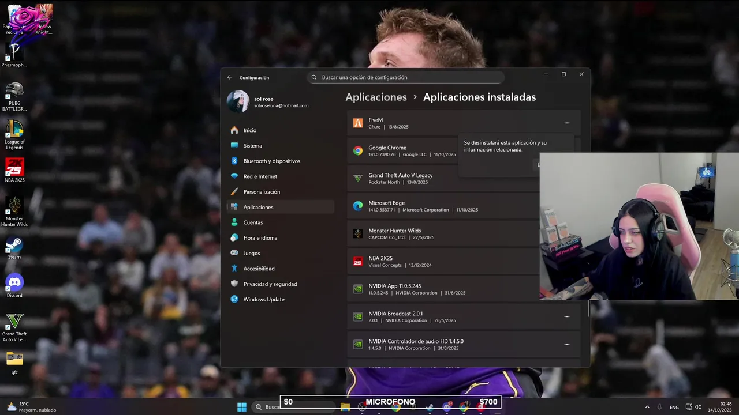
Task: Open the Windows Start menu
Action: point(241,407)
